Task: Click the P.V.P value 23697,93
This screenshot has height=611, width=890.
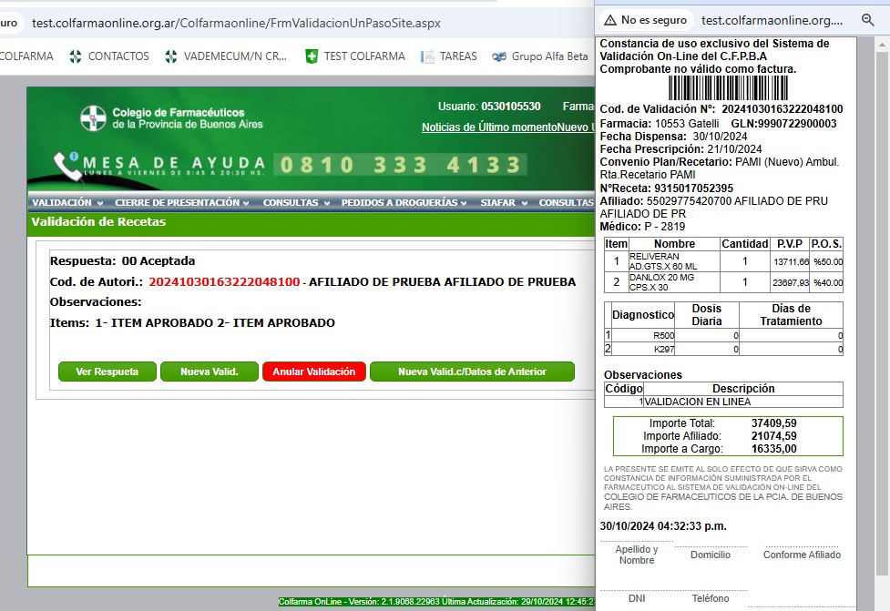Action: click(791, 282)
